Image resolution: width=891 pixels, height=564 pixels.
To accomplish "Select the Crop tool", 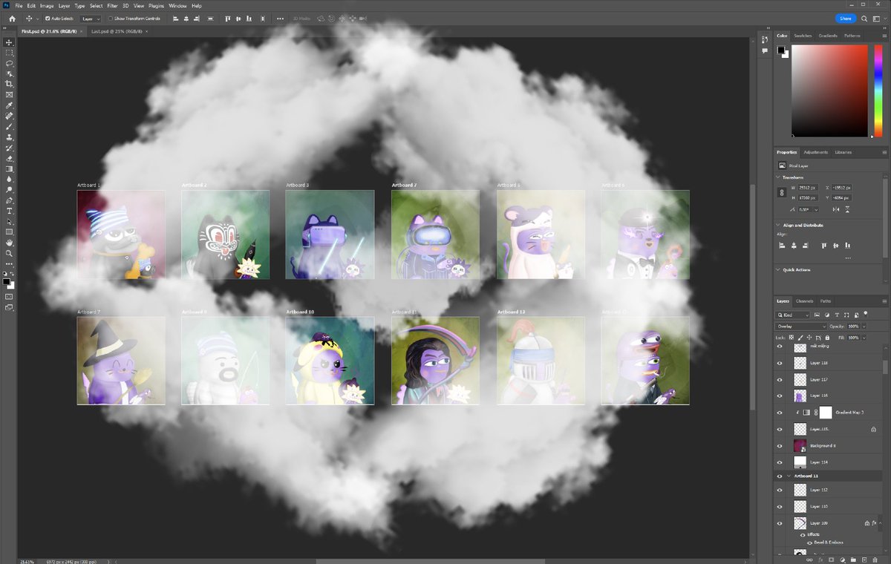I will pos(9,85).
